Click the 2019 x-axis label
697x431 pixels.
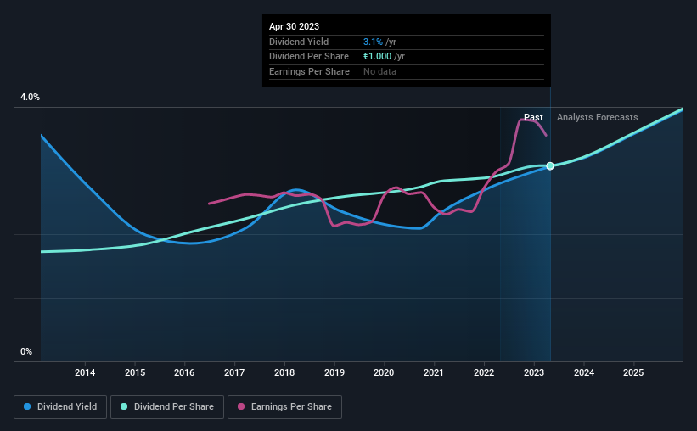coord(334,372)
